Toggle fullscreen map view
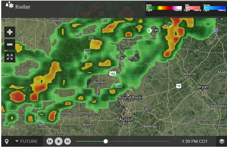Screen dimensions: 227x148 point(10,57)
